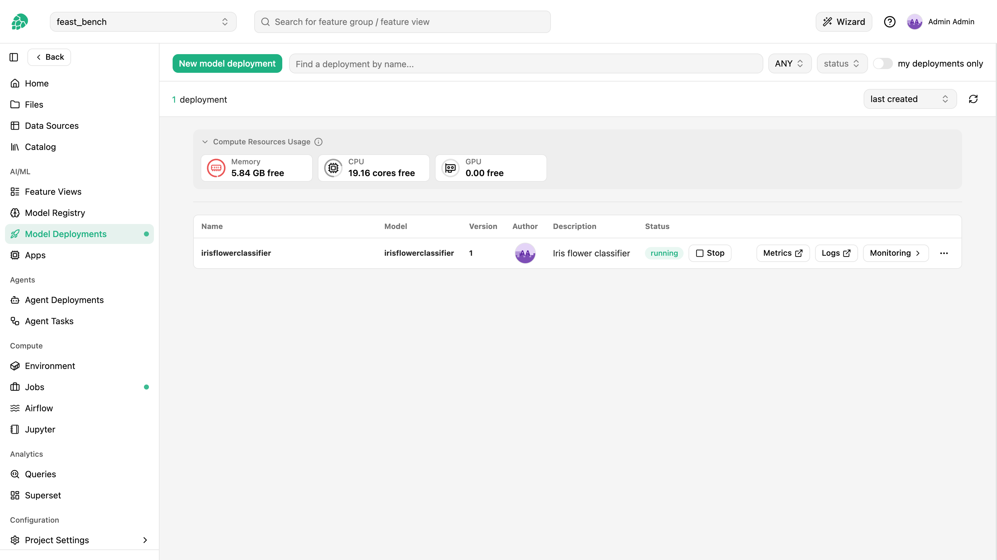Open the Jobs section
997x560 pixels.
pyautogui.click(x=79, y=387)
